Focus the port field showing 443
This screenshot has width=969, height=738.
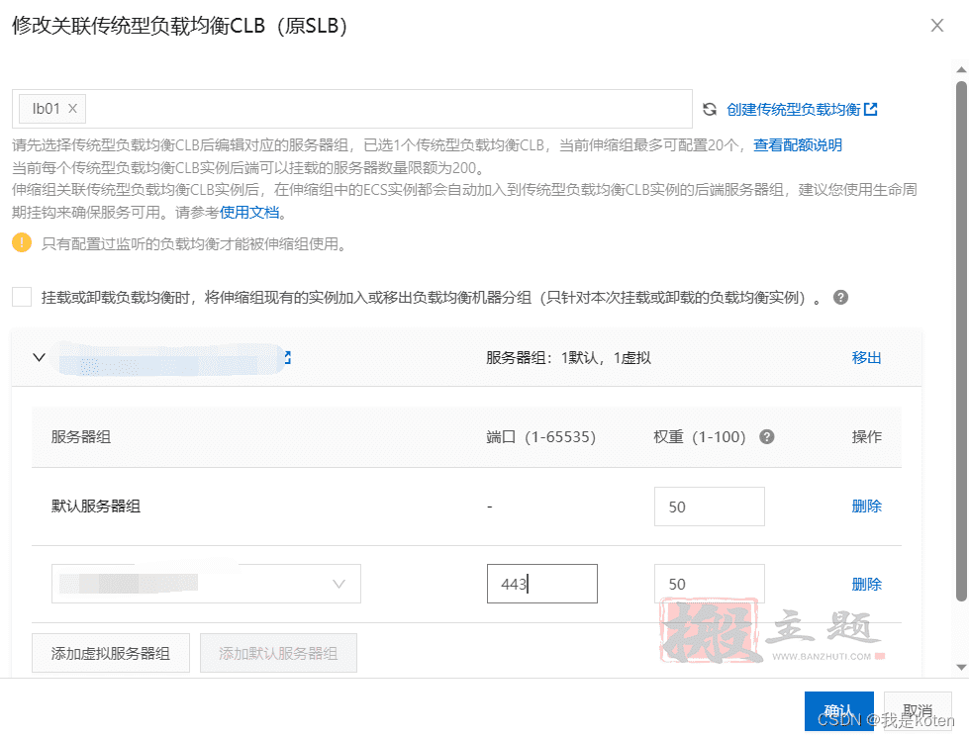(542, 584)
